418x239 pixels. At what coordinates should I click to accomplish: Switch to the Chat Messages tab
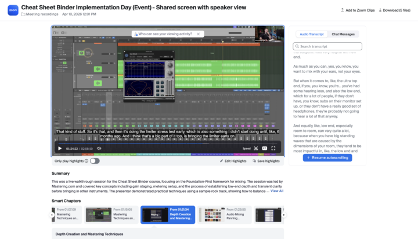click(343, 34)
